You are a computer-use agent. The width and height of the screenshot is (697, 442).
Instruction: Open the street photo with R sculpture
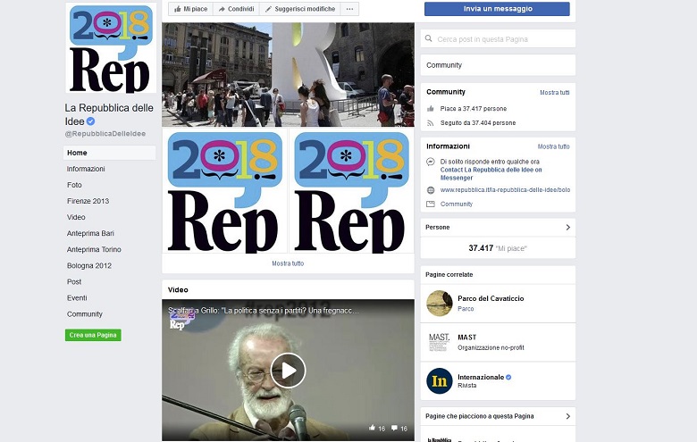[288, 75]
